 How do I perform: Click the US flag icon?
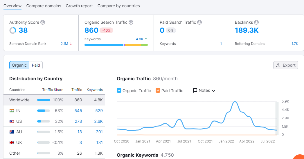click(x=12, y=121)
